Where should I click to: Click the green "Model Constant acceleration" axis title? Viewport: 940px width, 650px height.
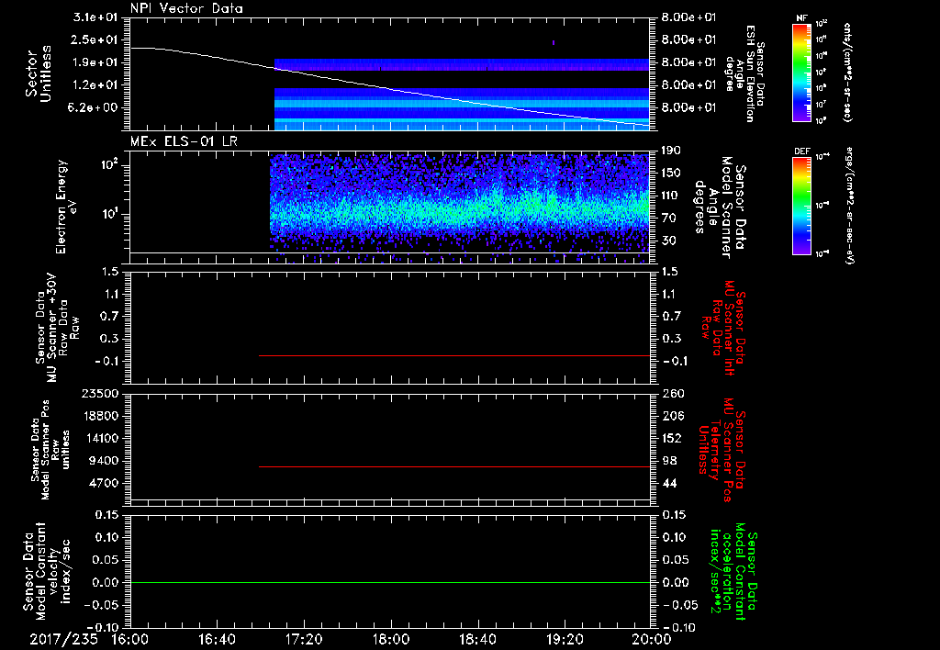click(733, 573)
